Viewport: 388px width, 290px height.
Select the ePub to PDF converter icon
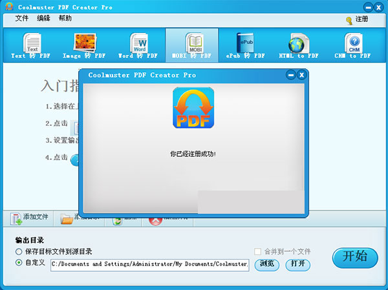tap(245, 43)
